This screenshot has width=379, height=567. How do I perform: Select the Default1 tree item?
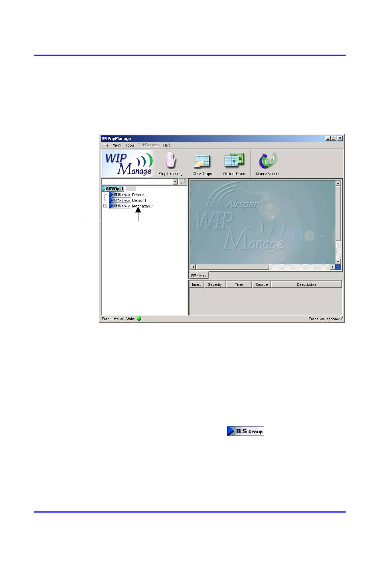[139, 200]
